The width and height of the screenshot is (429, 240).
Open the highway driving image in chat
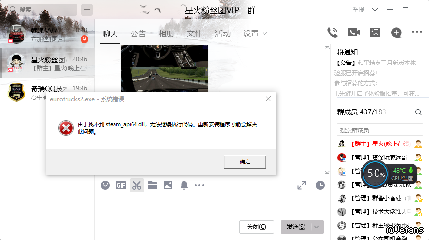(x=165, y=79)
